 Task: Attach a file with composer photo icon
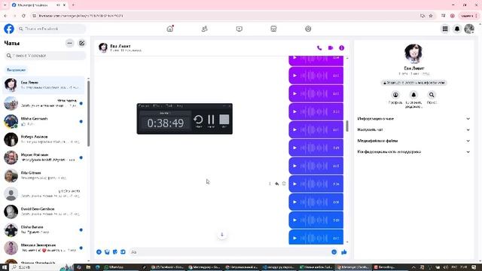[107, 252]
